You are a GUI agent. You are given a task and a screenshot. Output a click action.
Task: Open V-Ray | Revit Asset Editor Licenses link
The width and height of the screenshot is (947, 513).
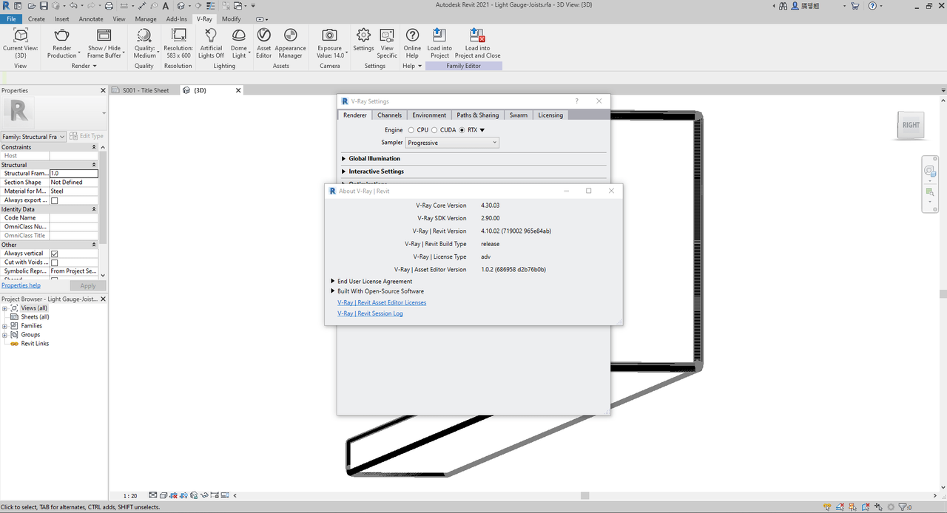382,302
